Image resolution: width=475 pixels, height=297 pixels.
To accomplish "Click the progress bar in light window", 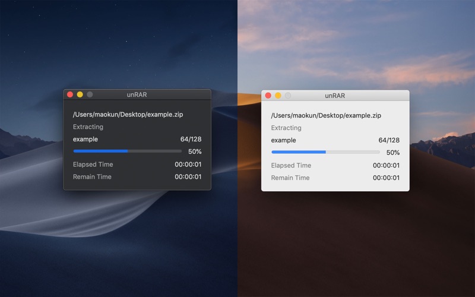I will pyautogui.click(x=325, y=152).
